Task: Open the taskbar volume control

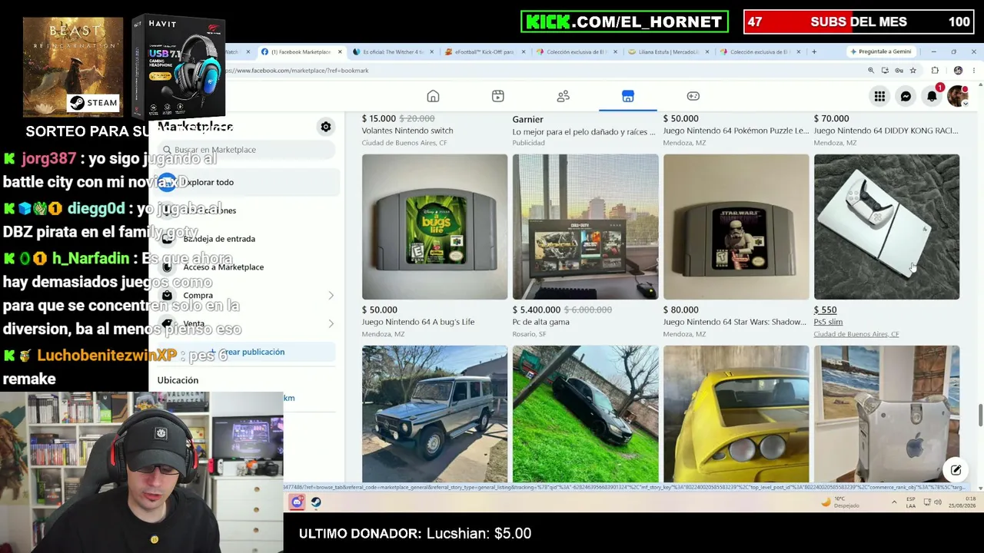Action: 939,502
